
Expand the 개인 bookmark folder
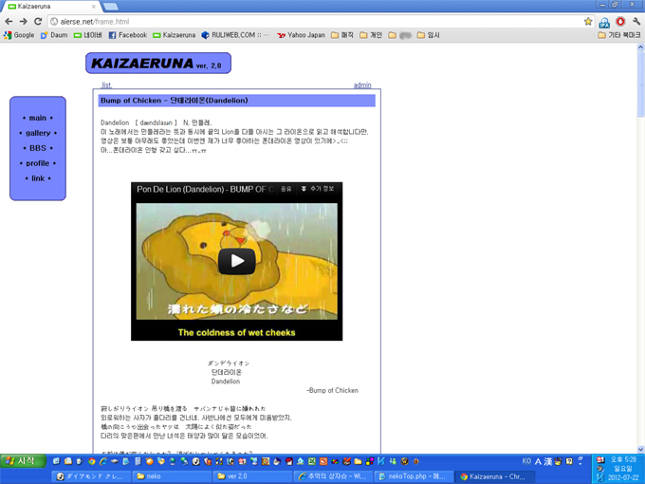(x=371, y=35)
